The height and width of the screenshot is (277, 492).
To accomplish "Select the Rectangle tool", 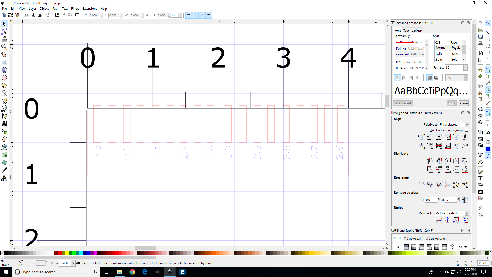I will click(x=4, y=62).
